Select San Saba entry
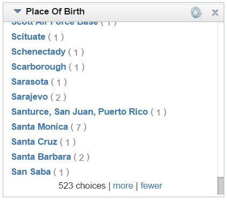 (x=31, y=172)
